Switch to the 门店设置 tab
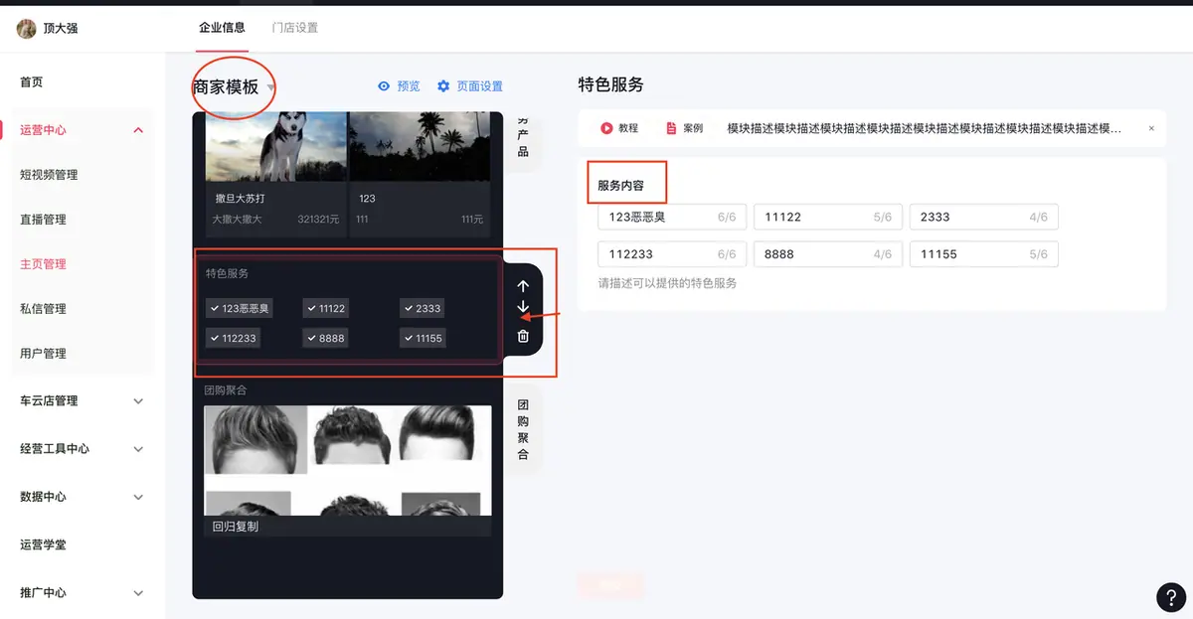 pyautogui.click(x=294, y=28)
